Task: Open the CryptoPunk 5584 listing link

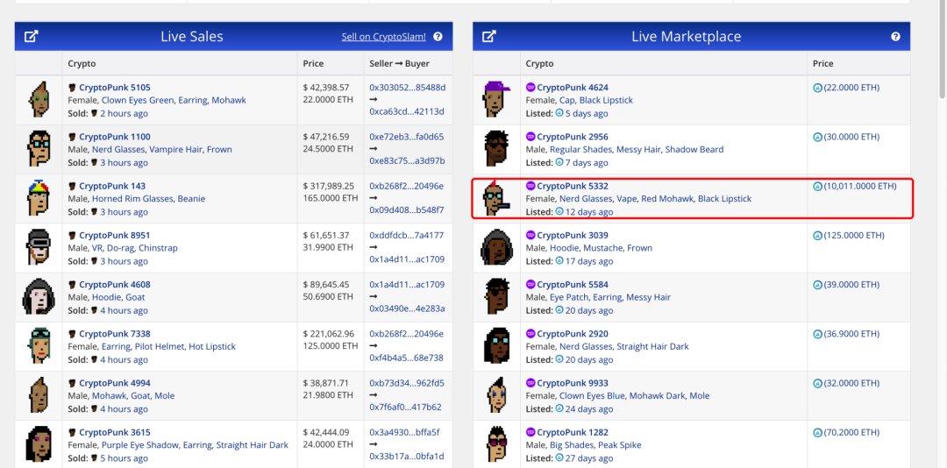Action: point(573,285)
